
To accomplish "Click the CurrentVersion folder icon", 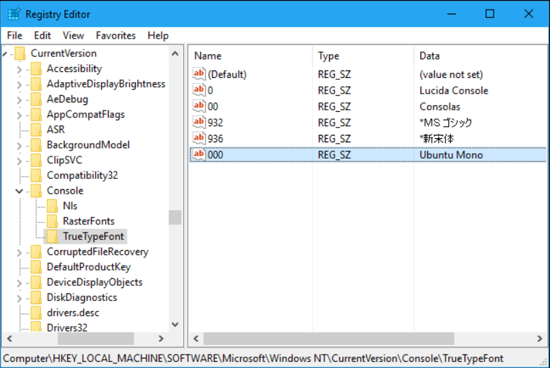I will tap(20, 54).
